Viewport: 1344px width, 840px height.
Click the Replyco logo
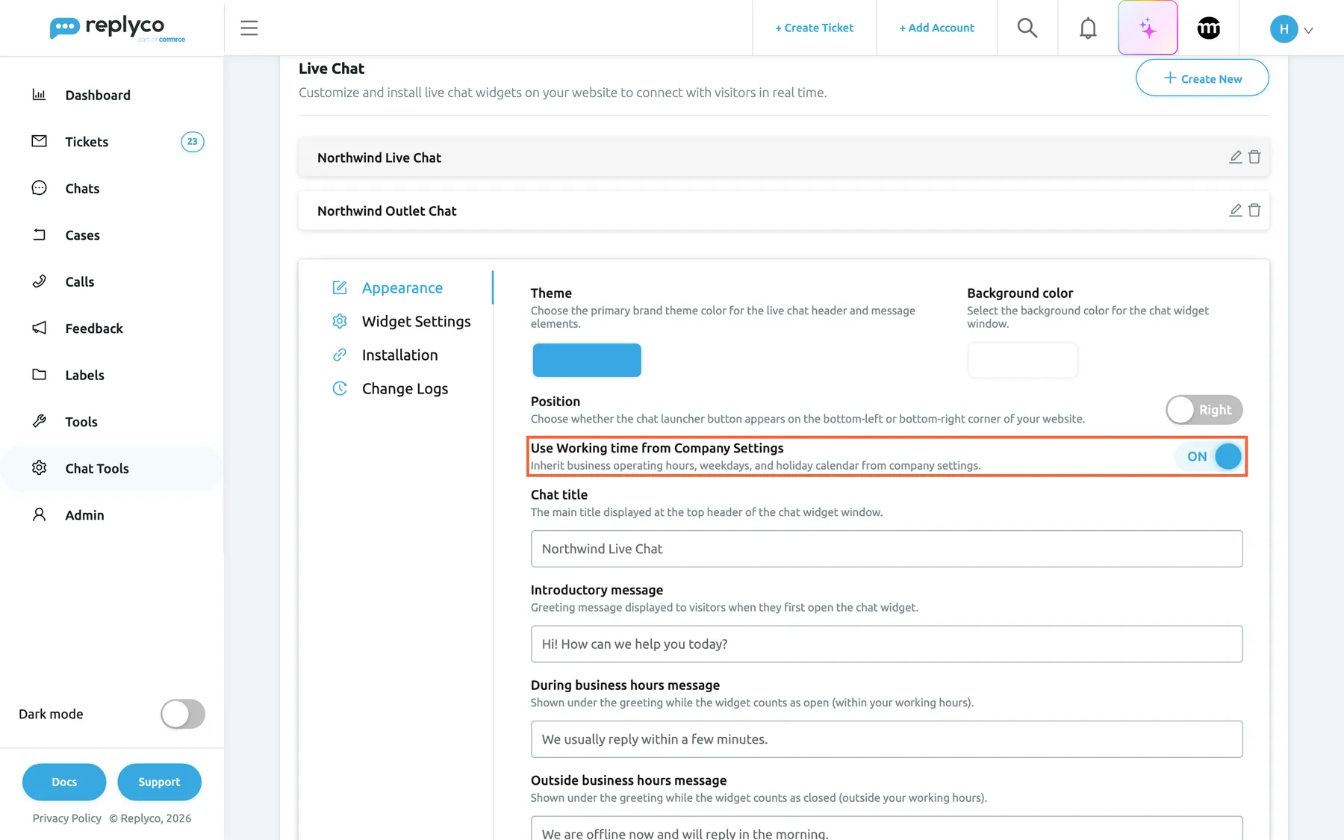[117, 28]
